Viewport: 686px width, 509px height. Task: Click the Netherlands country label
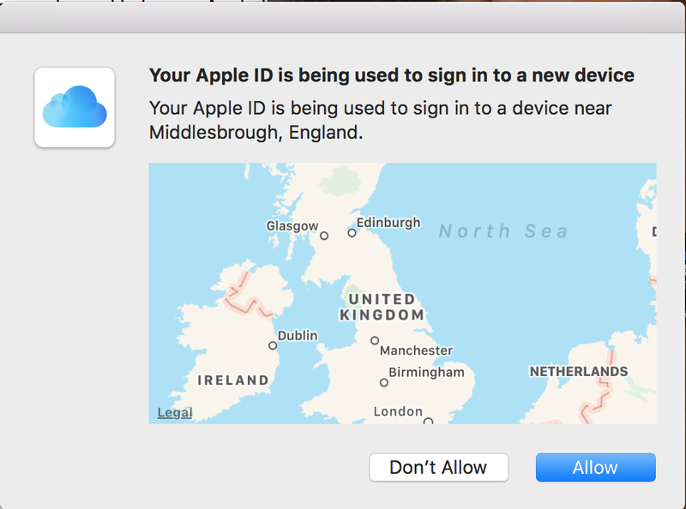click(x=578, y=372)
